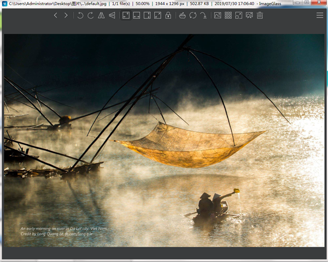
Task: Toggle lock zoom ratio
Action: 168,15
